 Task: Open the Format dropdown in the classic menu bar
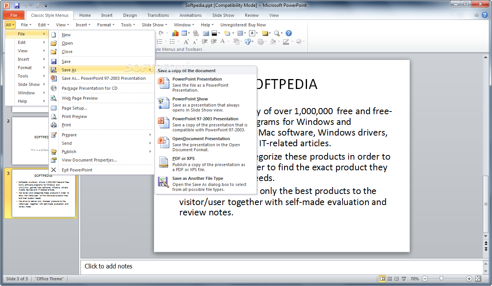(x=106, y=25)
